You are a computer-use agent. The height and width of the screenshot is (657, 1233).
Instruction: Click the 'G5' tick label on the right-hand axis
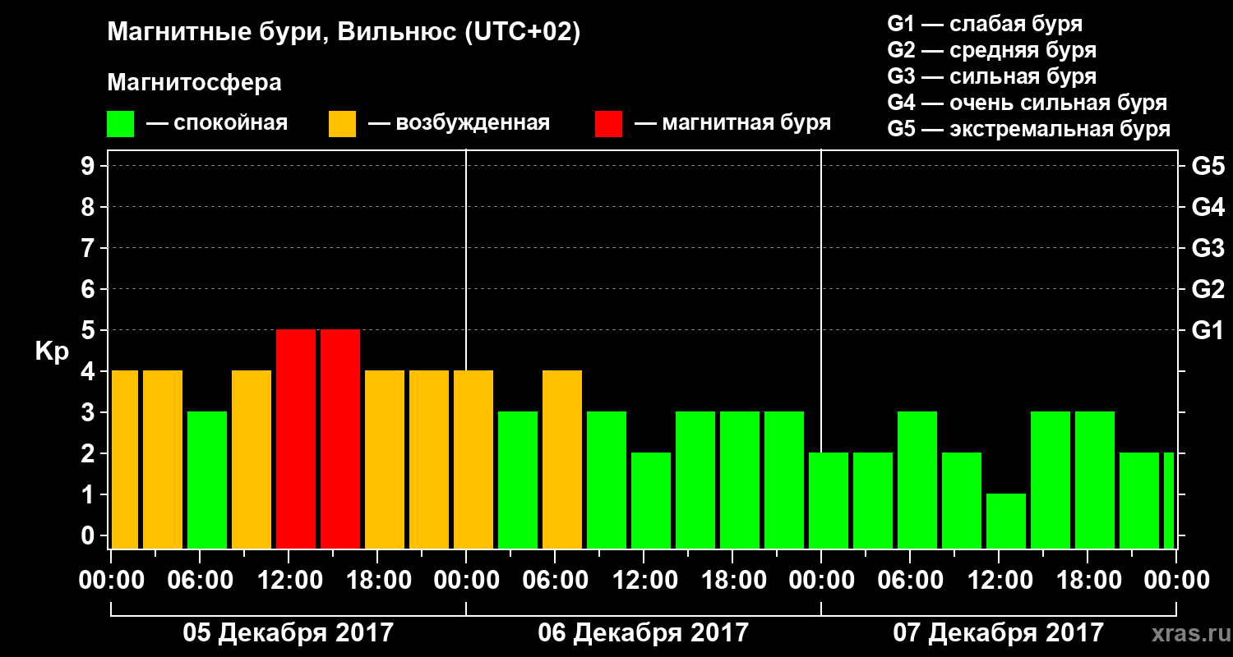point(1208,166)
